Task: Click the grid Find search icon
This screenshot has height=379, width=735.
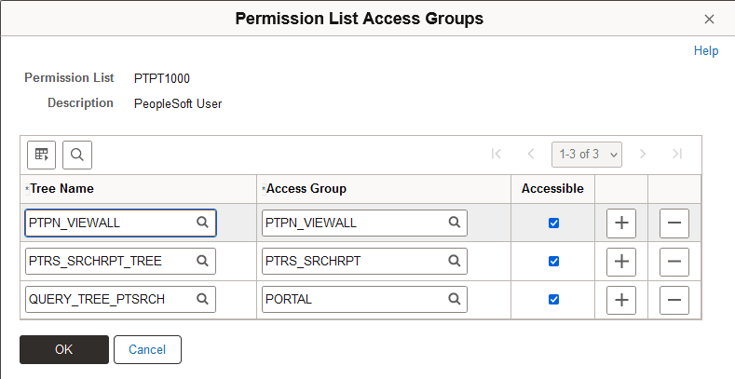Action: tap(76, 154)
